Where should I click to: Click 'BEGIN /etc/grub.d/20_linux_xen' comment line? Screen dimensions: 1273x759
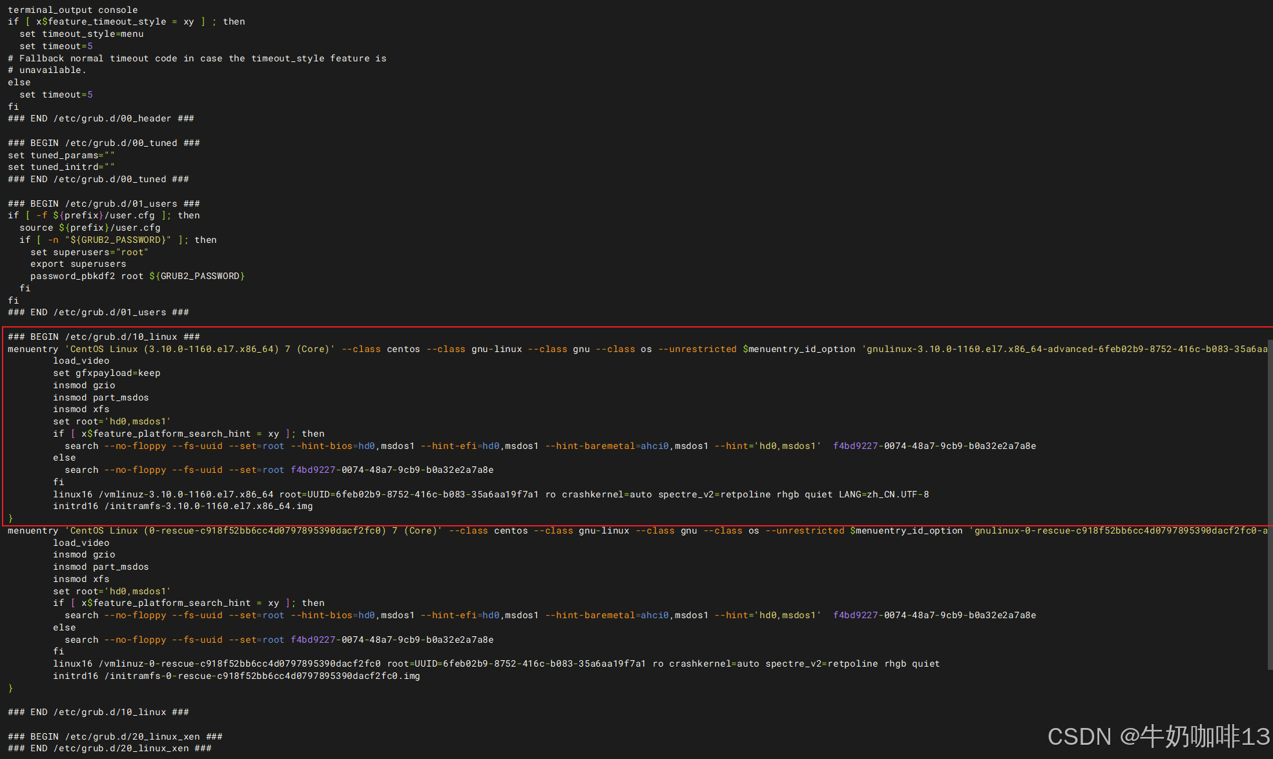(x=115, y=736)
